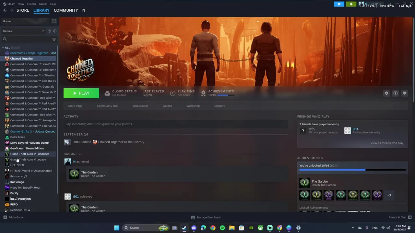Select Delta Force in library list

18,137
